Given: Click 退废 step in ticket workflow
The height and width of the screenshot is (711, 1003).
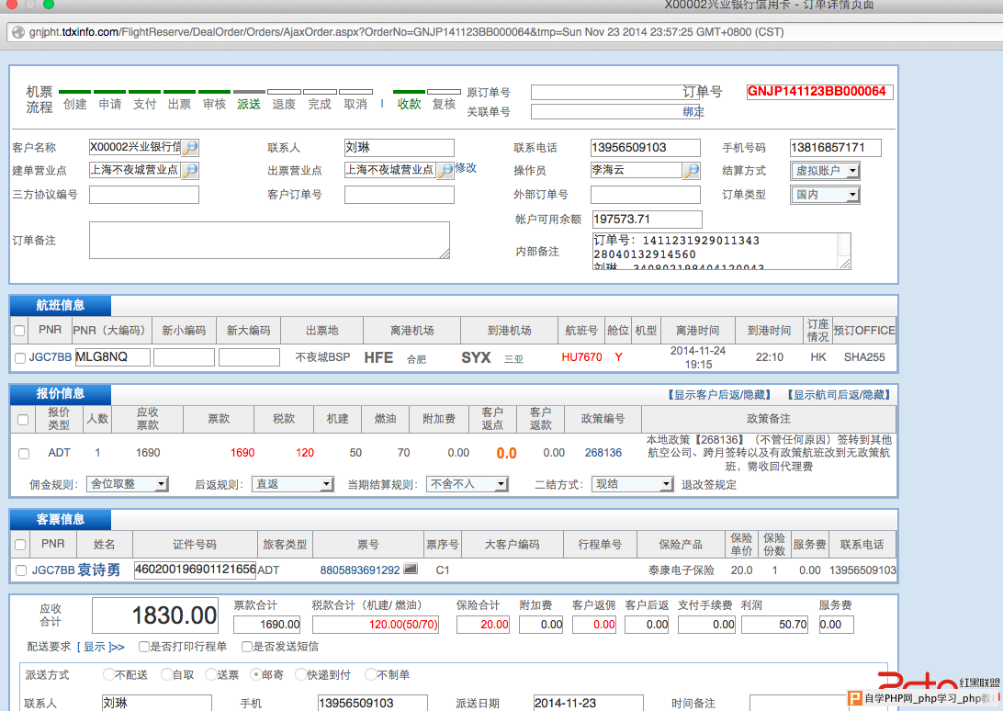Looking at the screenshot, I should [284, 105].
